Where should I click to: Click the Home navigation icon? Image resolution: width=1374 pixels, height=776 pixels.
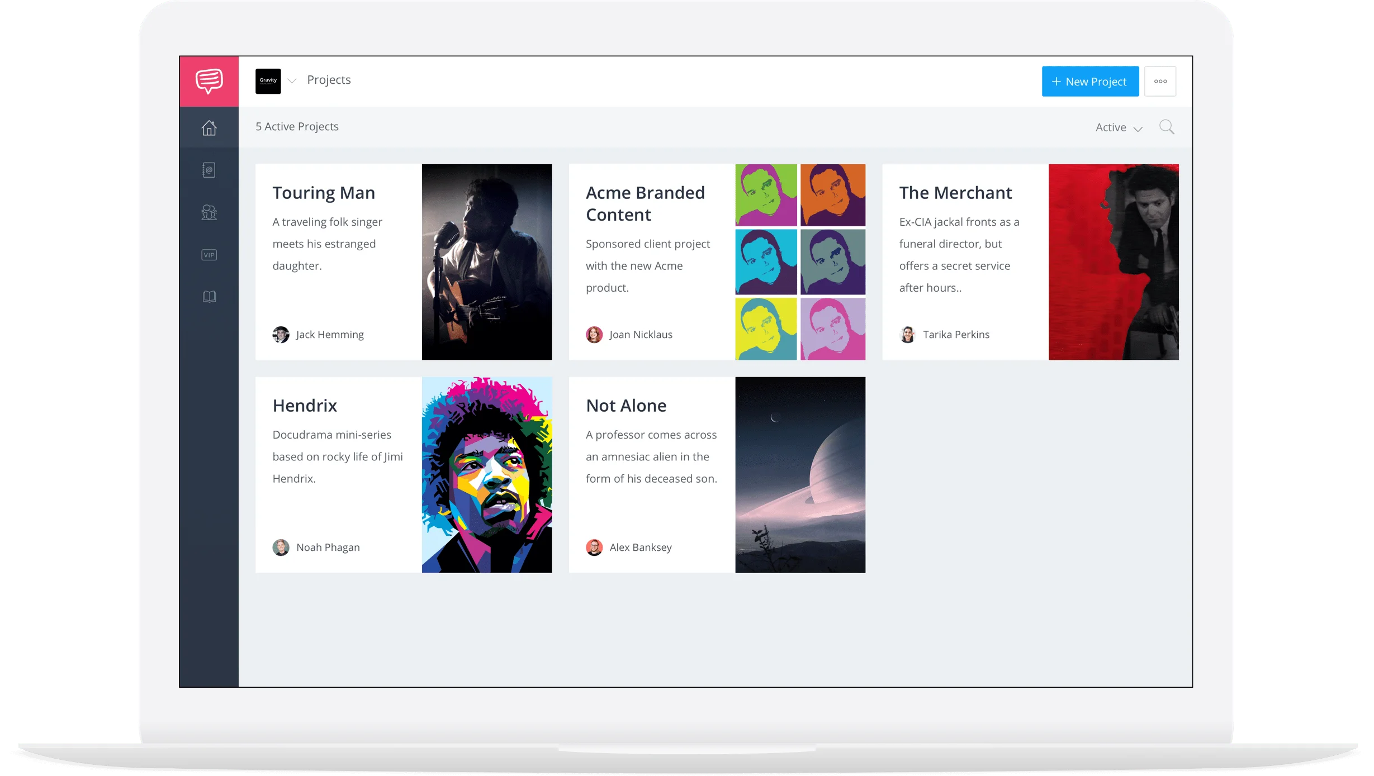tap(210, 126)
